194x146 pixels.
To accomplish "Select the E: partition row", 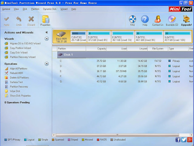I will tap(125, 71).
